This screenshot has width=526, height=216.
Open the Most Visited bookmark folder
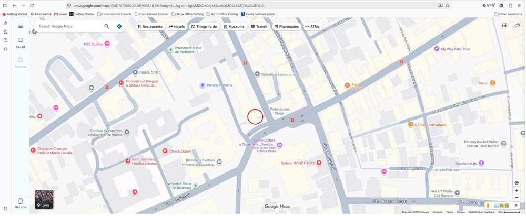(x=41, y=14)
